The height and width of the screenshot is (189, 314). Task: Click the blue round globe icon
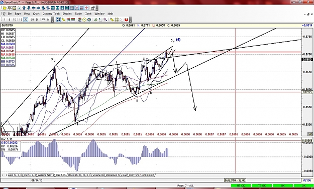tap(89, 20)
